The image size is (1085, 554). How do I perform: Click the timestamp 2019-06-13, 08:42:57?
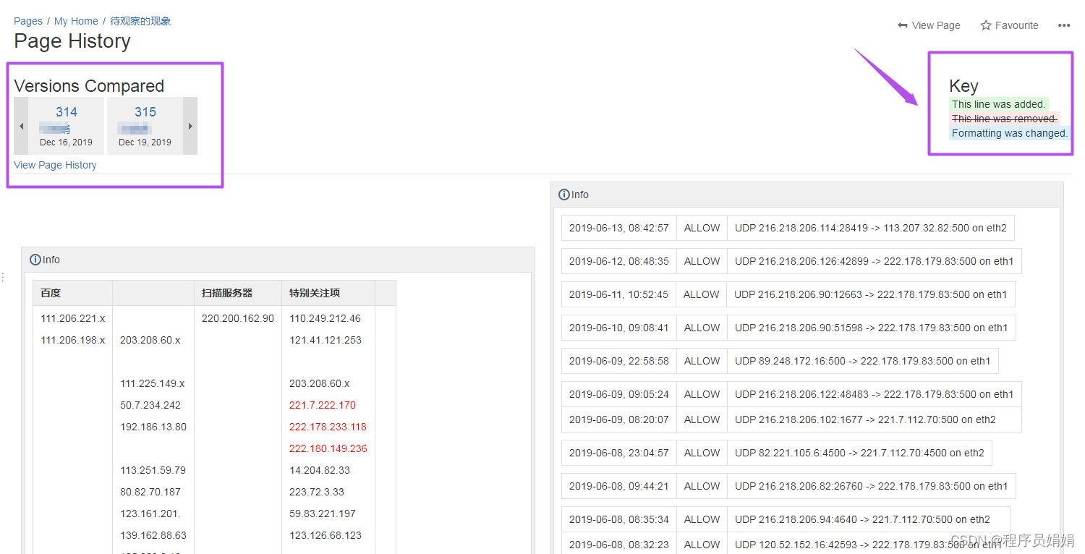click(619, 228)
